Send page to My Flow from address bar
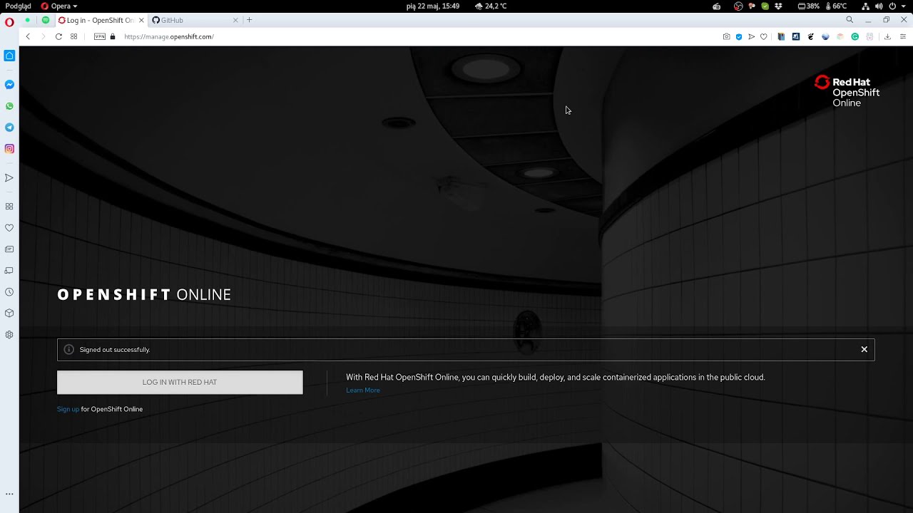This screenshot has width=913, height=513. coord(751,36)
